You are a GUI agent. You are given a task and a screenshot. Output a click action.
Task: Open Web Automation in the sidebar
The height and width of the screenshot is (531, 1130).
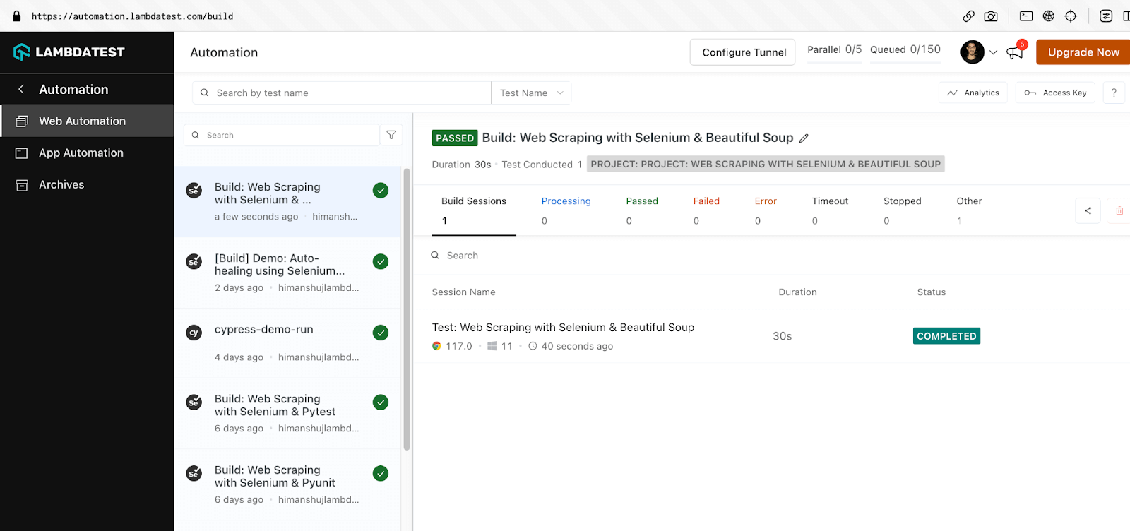87,121
